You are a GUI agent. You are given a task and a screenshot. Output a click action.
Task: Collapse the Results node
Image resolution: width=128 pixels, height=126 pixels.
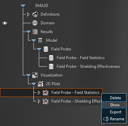(28, 32)
